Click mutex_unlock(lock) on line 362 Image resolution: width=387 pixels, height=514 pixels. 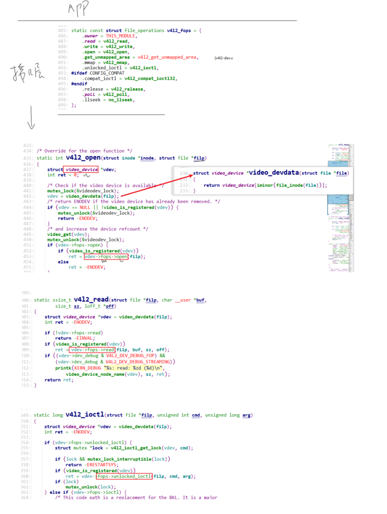[90, 487]
